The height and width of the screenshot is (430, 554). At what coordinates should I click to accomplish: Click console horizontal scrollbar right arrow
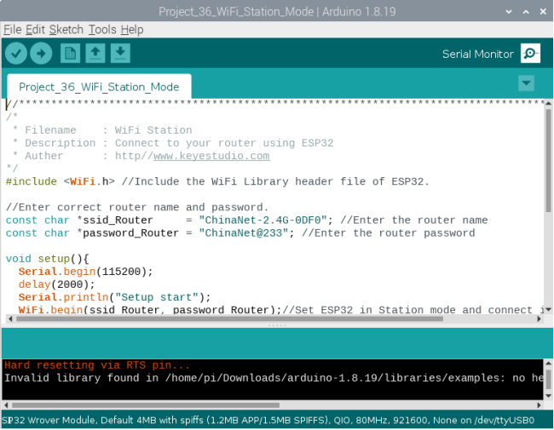539,405
